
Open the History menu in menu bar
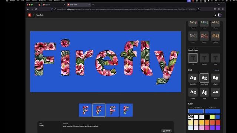tap(34, 1)
